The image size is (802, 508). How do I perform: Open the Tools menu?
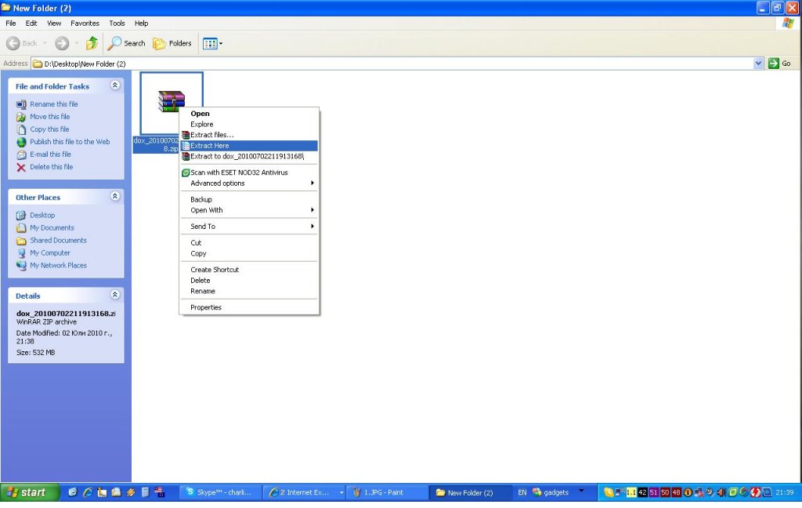[117, 23]
